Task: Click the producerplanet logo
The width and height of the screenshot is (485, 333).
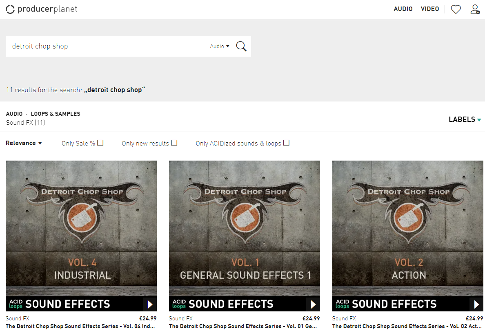Action: (41, 9)
